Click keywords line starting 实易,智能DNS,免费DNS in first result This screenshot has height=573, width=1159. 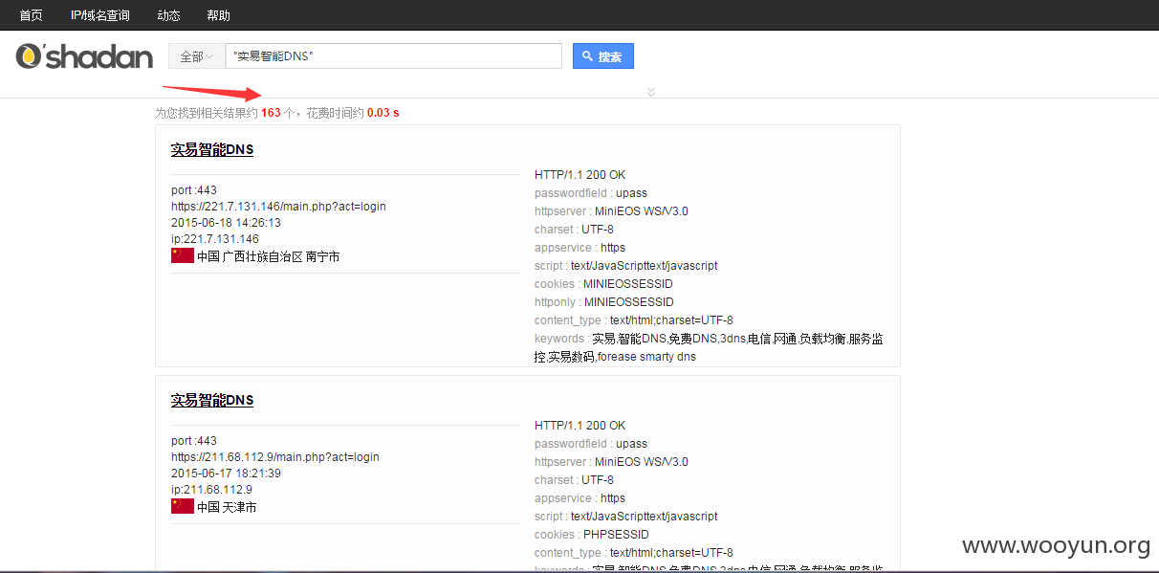(709, 347)
